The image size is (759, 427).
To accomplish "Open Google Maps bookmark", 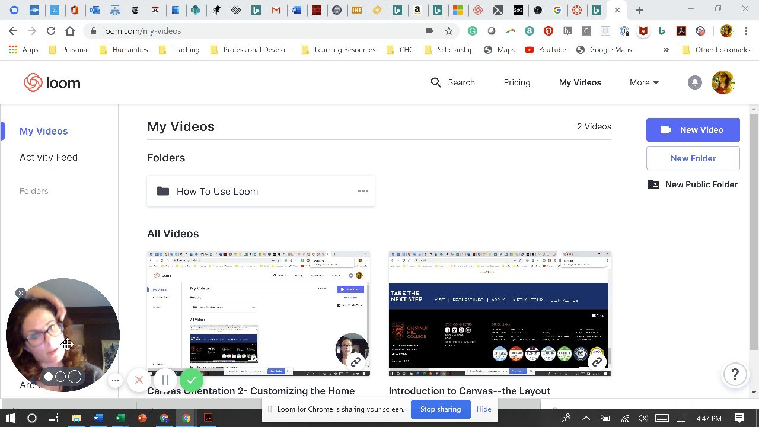I will point(604,50).
